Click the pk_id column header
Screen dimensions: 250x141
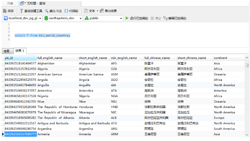[x=20, y=58]
